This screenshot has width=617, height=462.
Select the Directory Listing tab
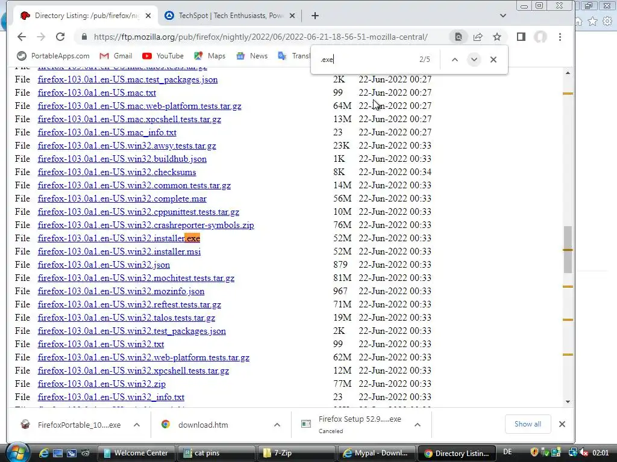(x=84, y=16)
